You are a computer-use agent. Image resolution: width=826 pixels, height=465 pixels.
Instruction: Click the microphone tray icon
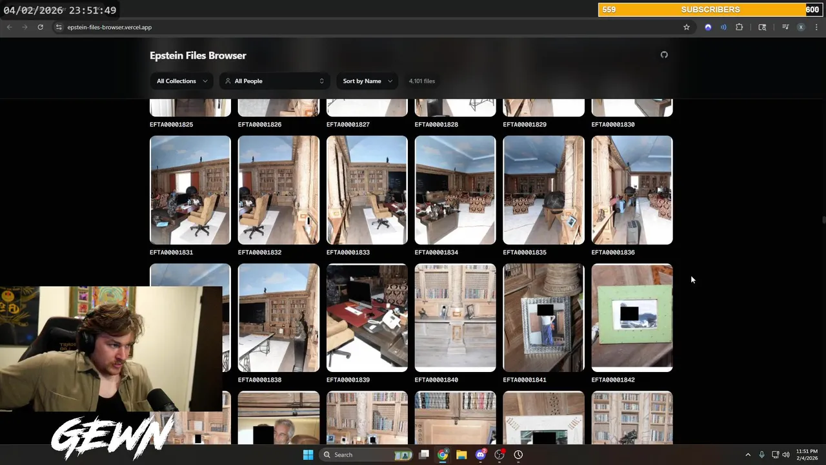pyautogui.click(x=761, y=455)
